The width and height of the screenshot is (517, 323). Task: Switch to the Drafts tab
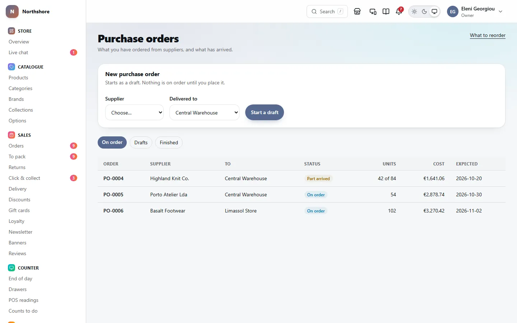coord(141,142)
